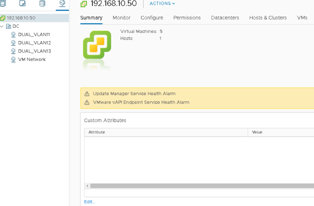Select the DUAL_VLAN13 network
Image resolution: width=314 pixels, height=206 pixels.
click(x=35, y=51)
